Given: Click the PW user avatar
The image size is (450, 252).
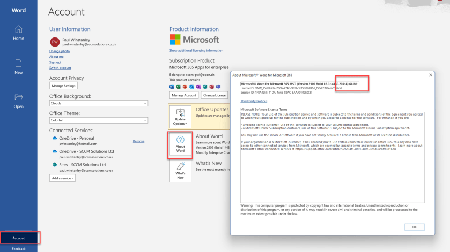Looking at the screenshot, I should (x=54, y=42).
